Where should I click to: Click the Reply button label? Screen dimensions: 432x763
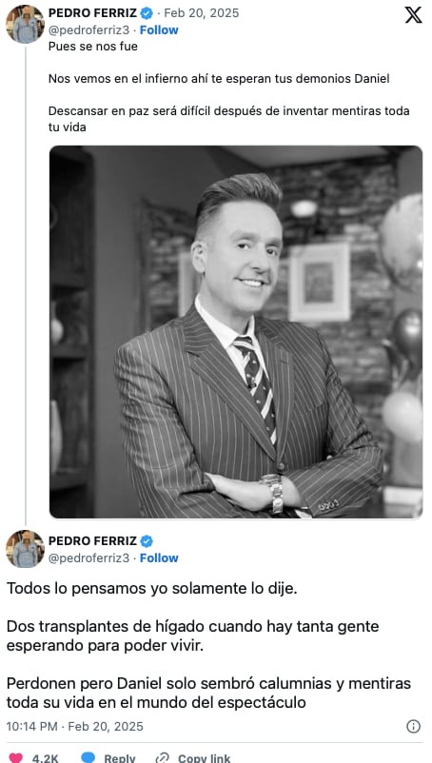[x=120, y=758]
